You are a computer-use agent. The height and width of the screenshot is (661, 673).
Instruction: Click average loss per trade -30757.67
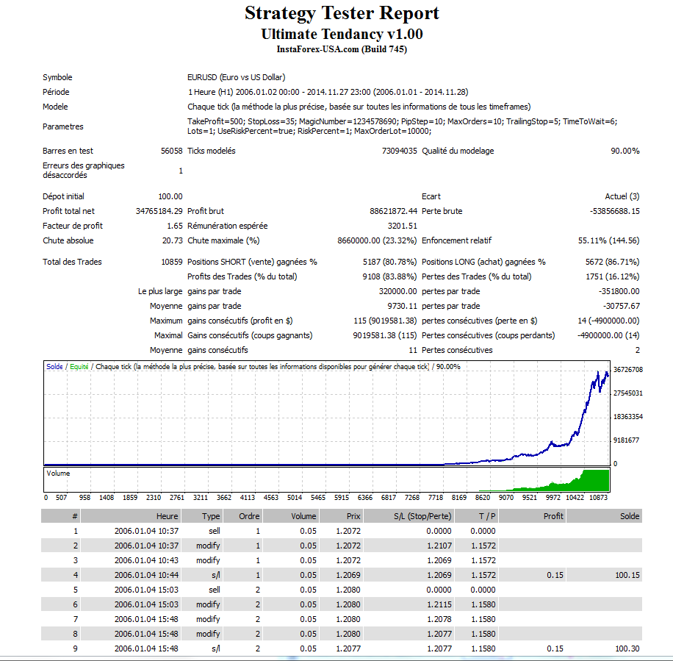coord(621,306)
